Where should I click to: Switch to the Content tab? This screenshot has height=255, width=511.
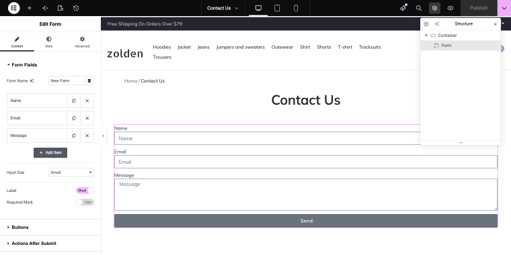(17, 42)
